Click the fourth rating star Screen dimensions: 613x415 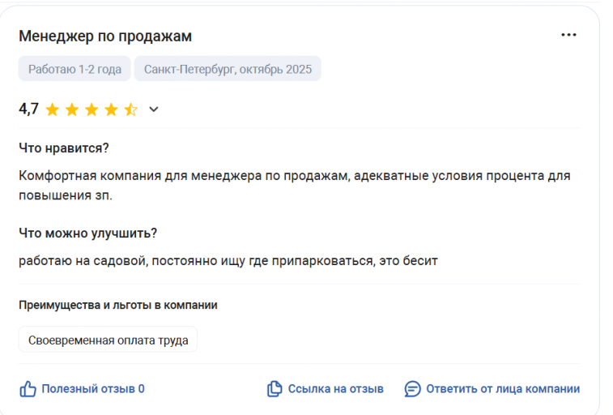coord(111,109)
